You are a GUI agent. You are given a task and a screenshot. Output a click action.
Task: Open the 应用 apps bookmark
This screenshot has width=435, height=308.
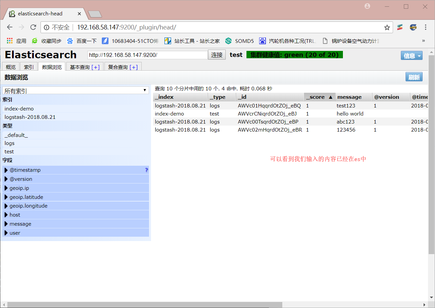click(x=16, y=41)
